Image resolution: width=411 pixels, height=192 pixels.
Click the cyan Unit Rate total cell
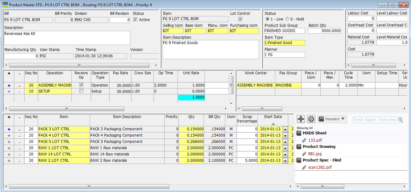(x=191, y=98)
